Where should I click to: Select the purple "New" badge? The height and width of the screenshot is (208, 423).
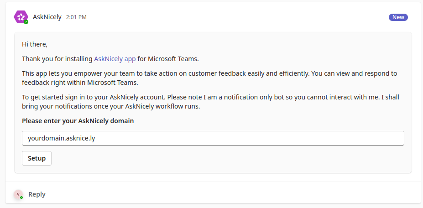pyautogui.click(x=398, y=17)
